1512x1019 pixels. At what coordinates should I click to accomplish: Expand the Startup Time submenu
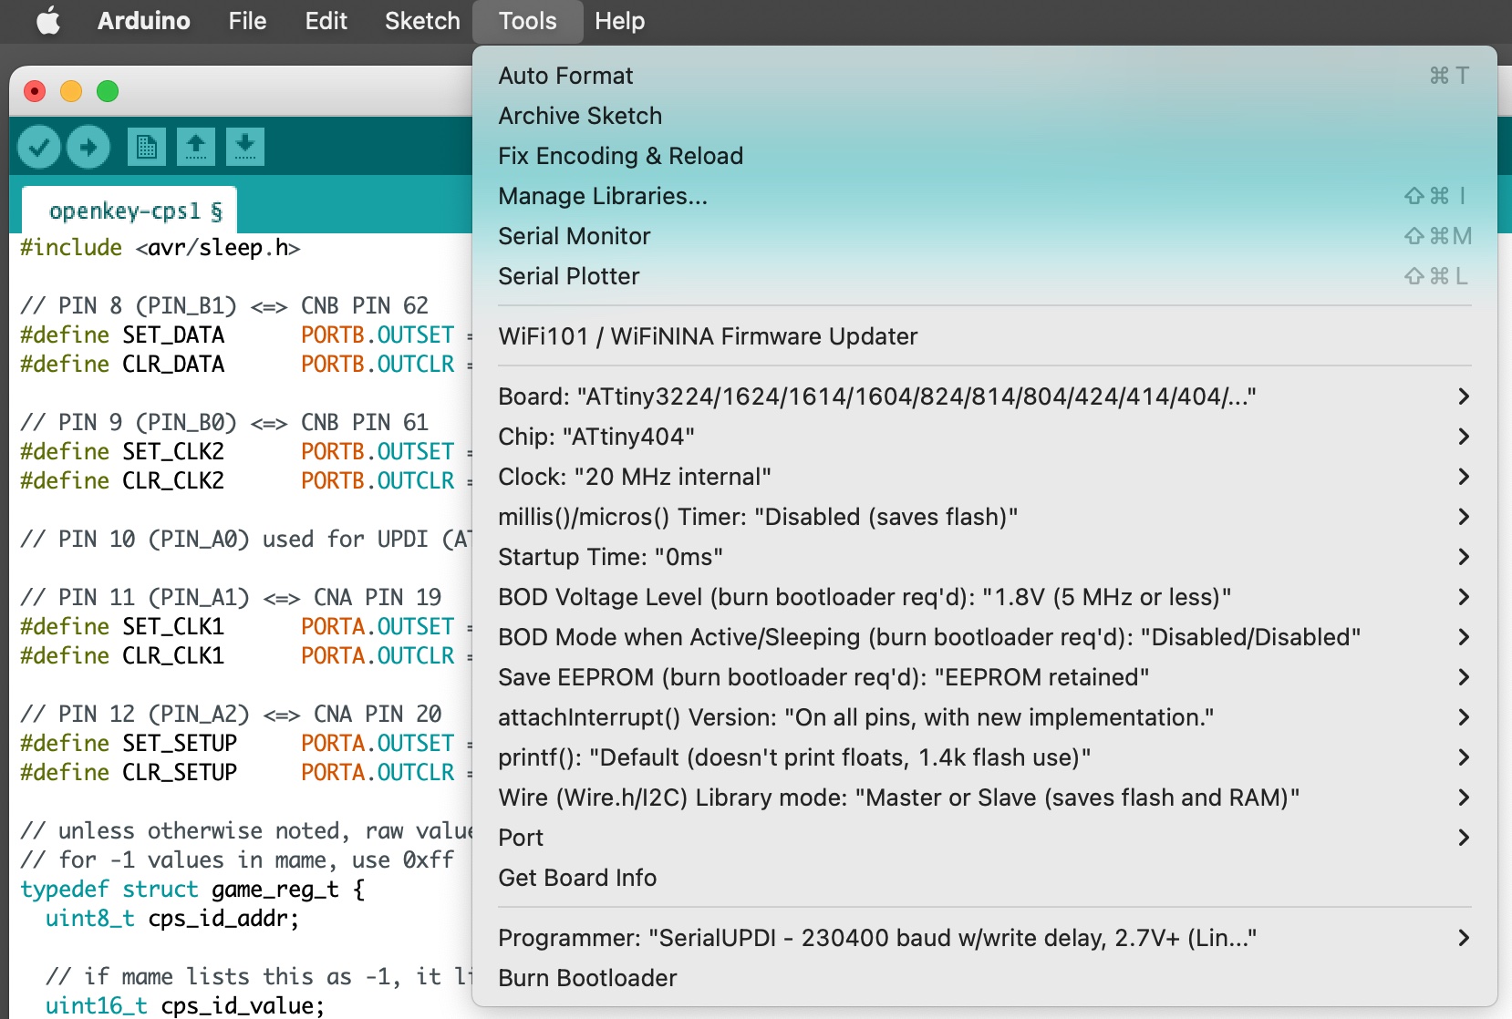click(985, 557)
